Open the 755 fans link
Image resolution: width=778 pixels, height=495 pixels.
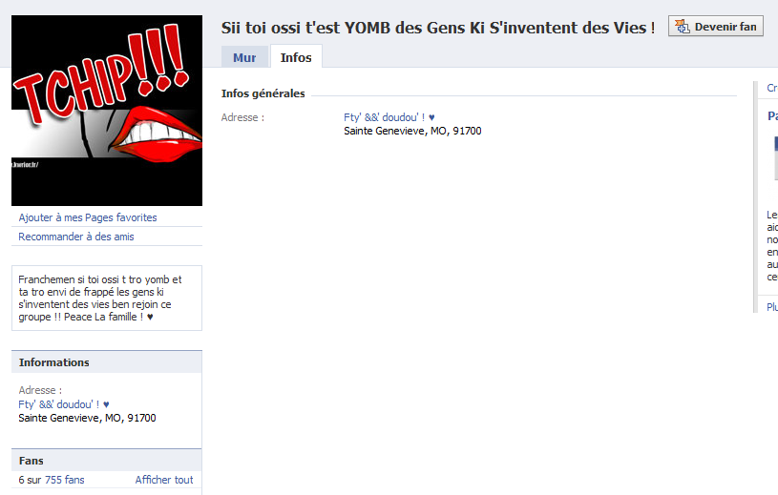[65, 480]
